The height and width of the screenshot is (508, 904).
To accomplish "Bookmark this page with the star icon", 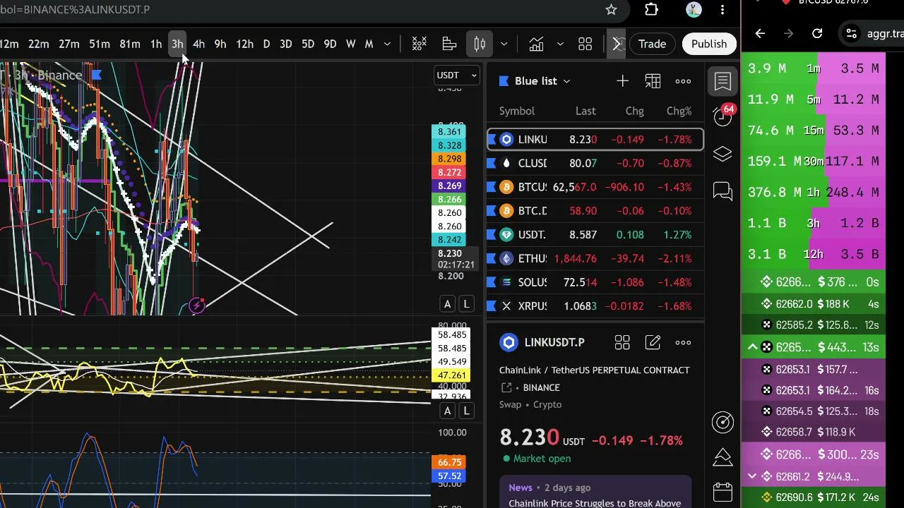I will [611, 9].
